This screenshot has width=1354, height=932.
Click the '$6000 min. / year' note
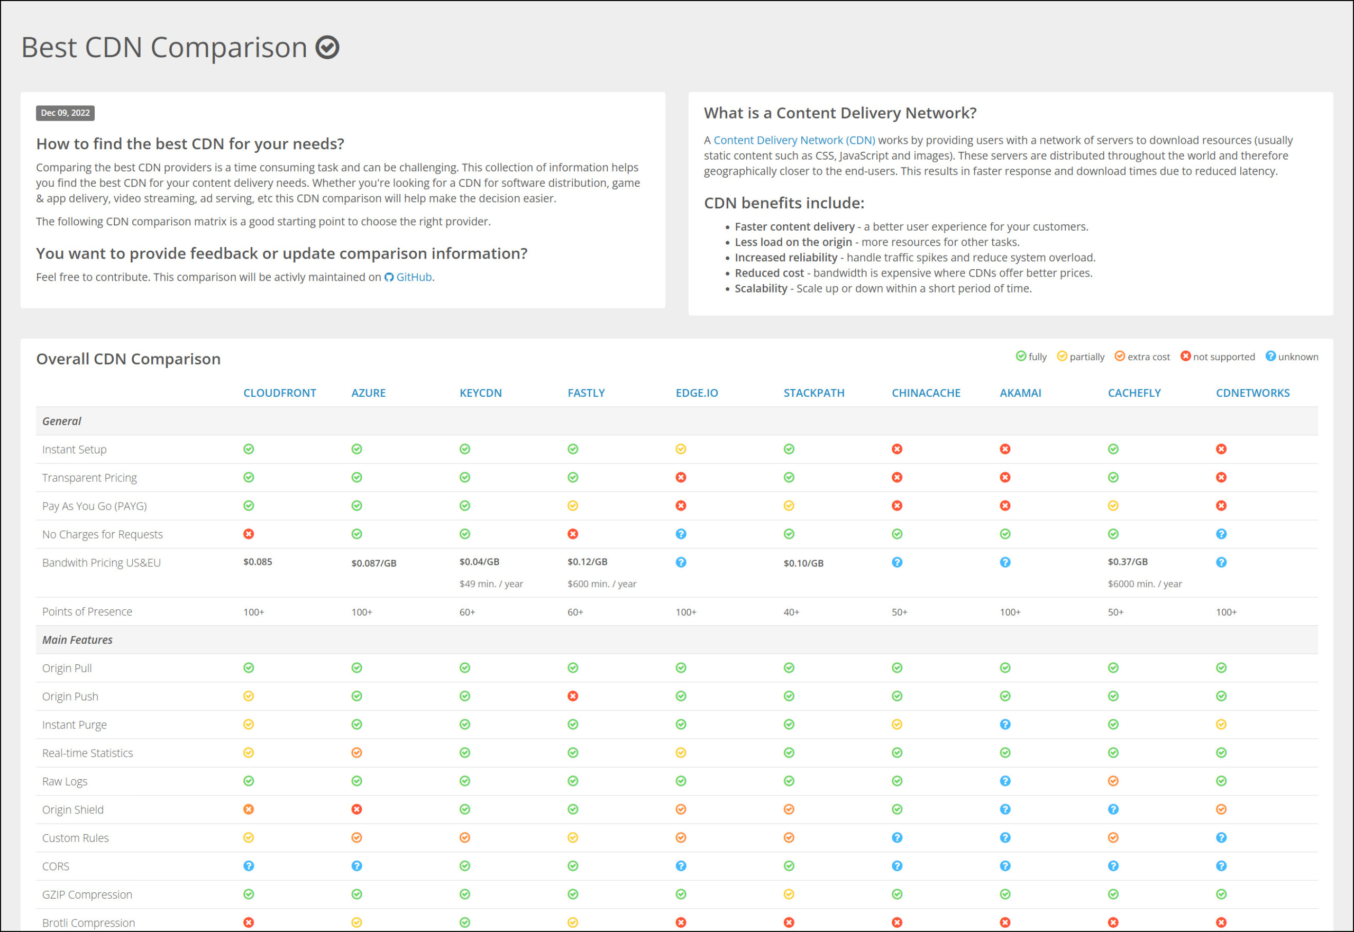coord(1145,584)
